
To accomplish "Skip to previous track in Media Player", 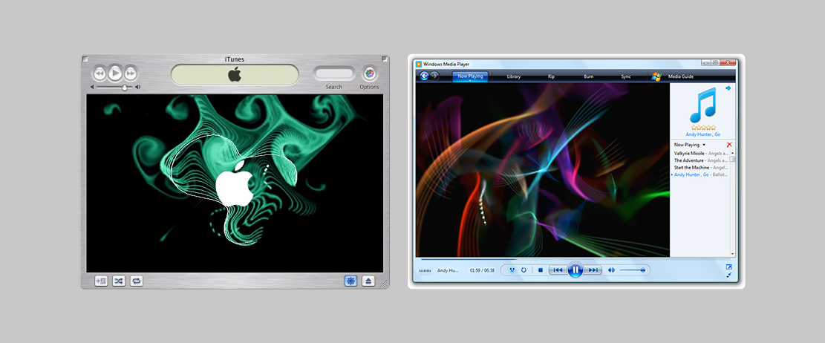I will click(x=558, y=270).
